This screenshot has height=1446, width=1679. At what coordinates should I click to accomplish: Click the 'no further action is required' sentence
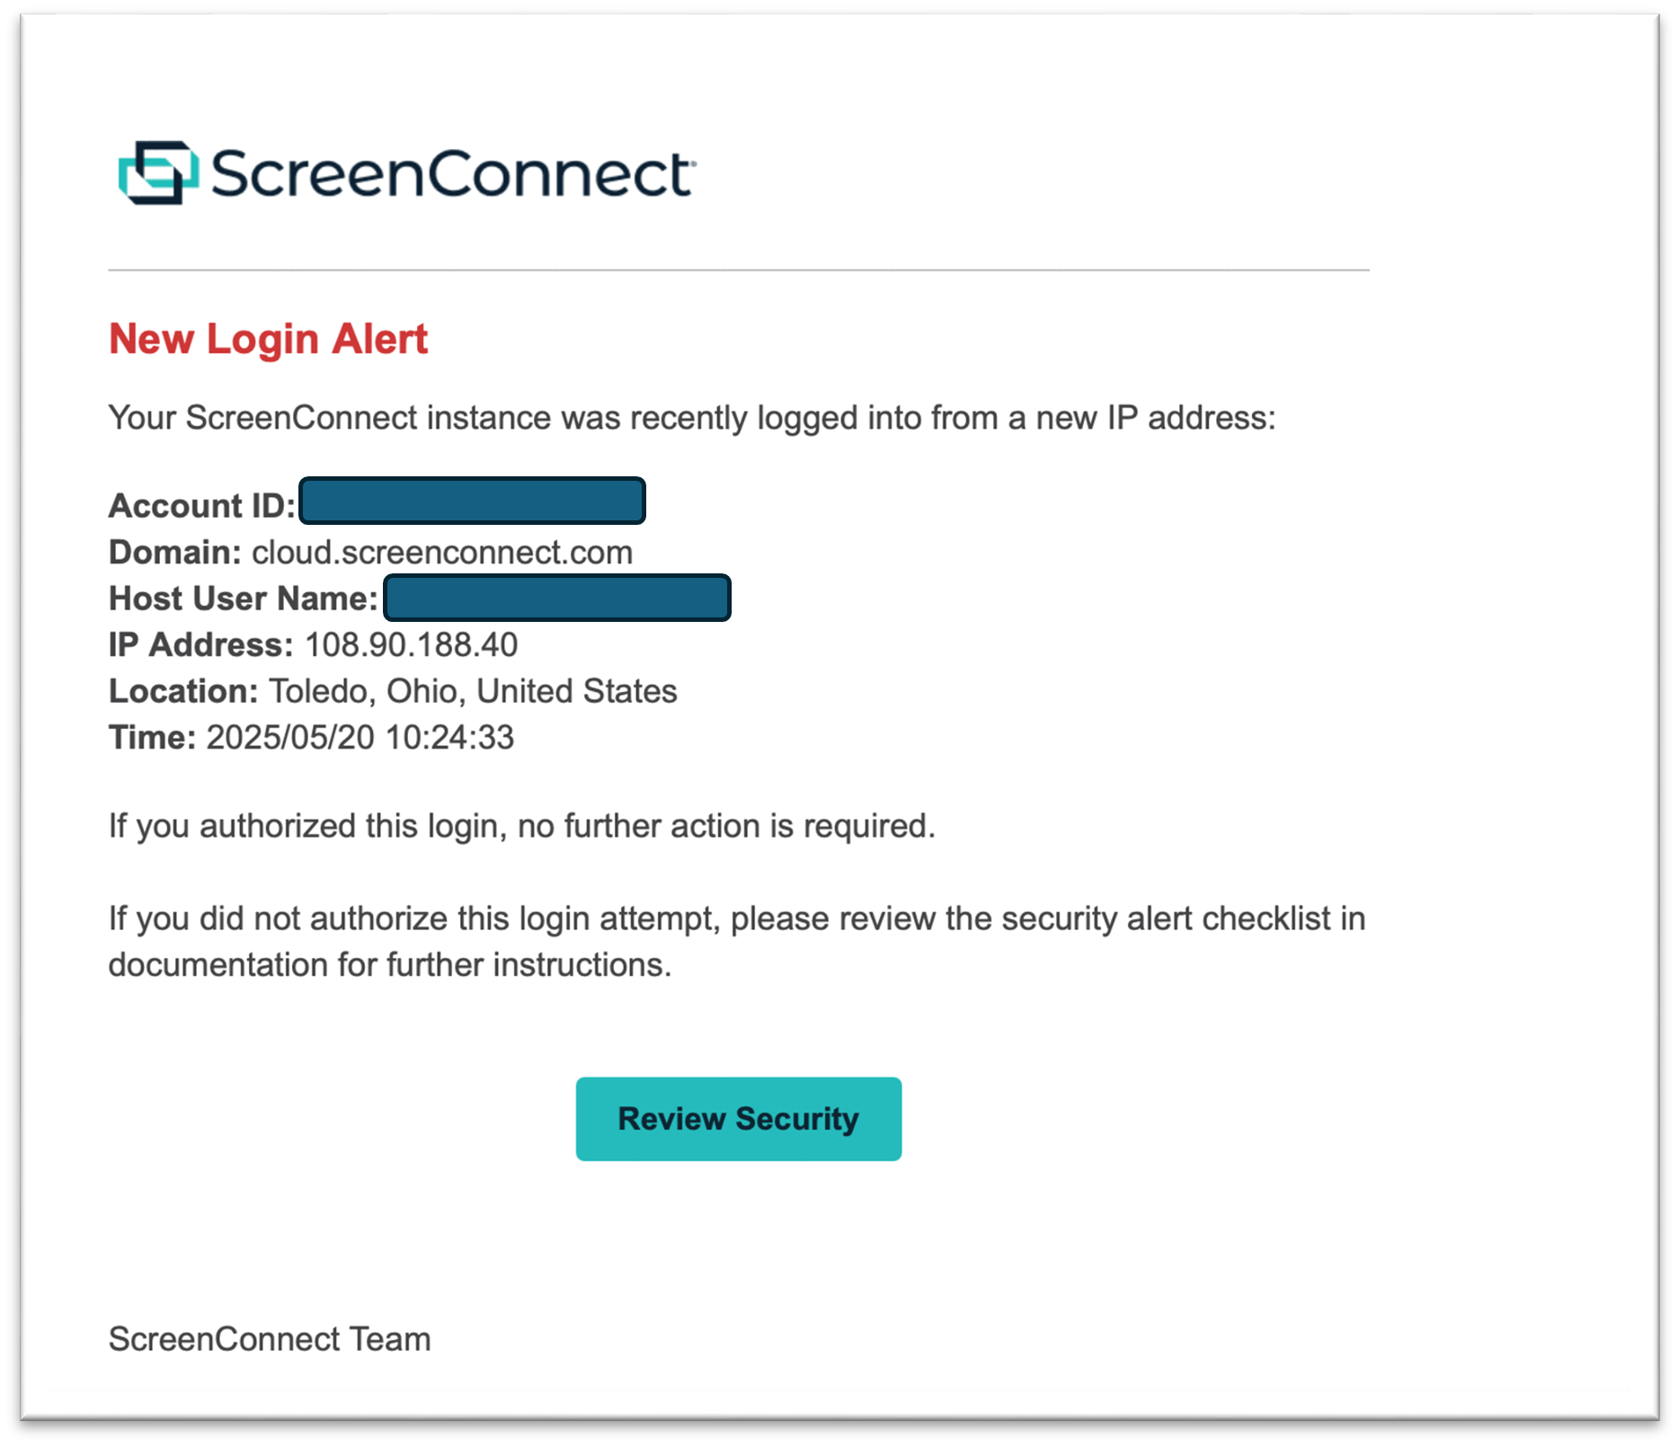click(521, 826)
